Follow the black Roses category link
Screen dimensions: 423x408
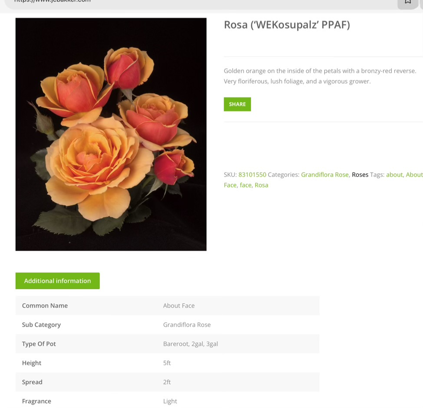(360, 175)
